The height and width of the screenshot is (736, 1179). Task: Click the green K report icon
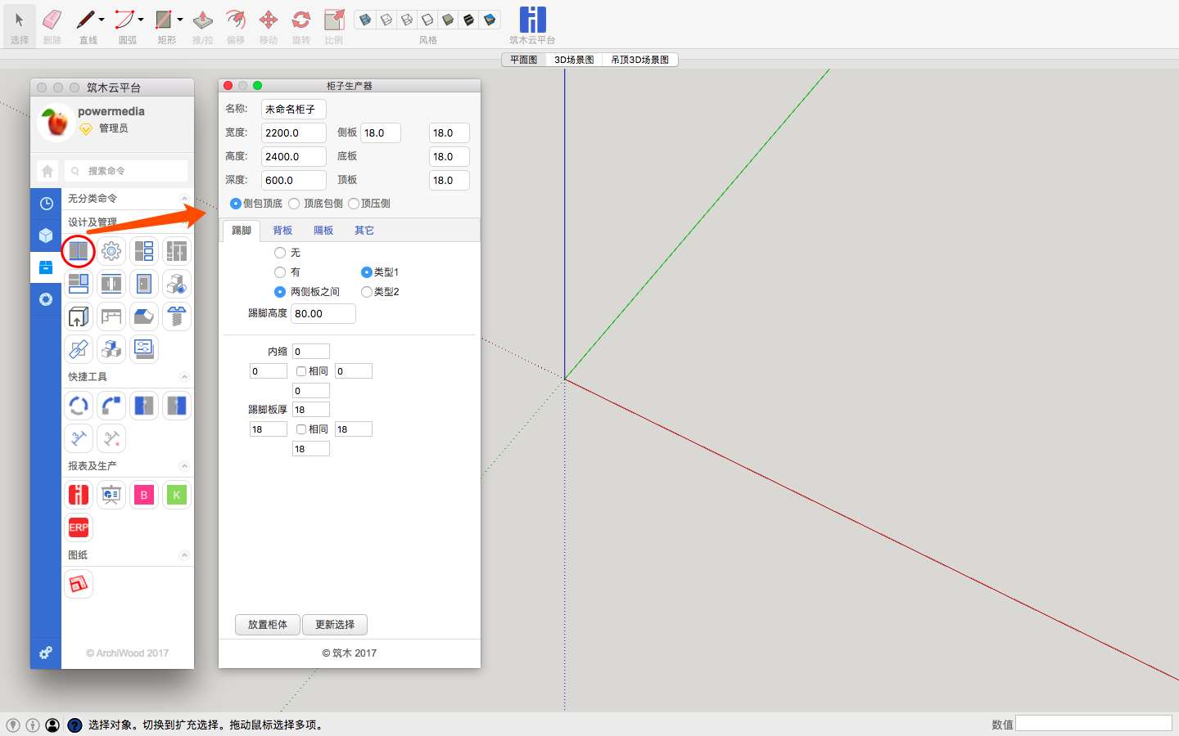(x=177, y=495)
